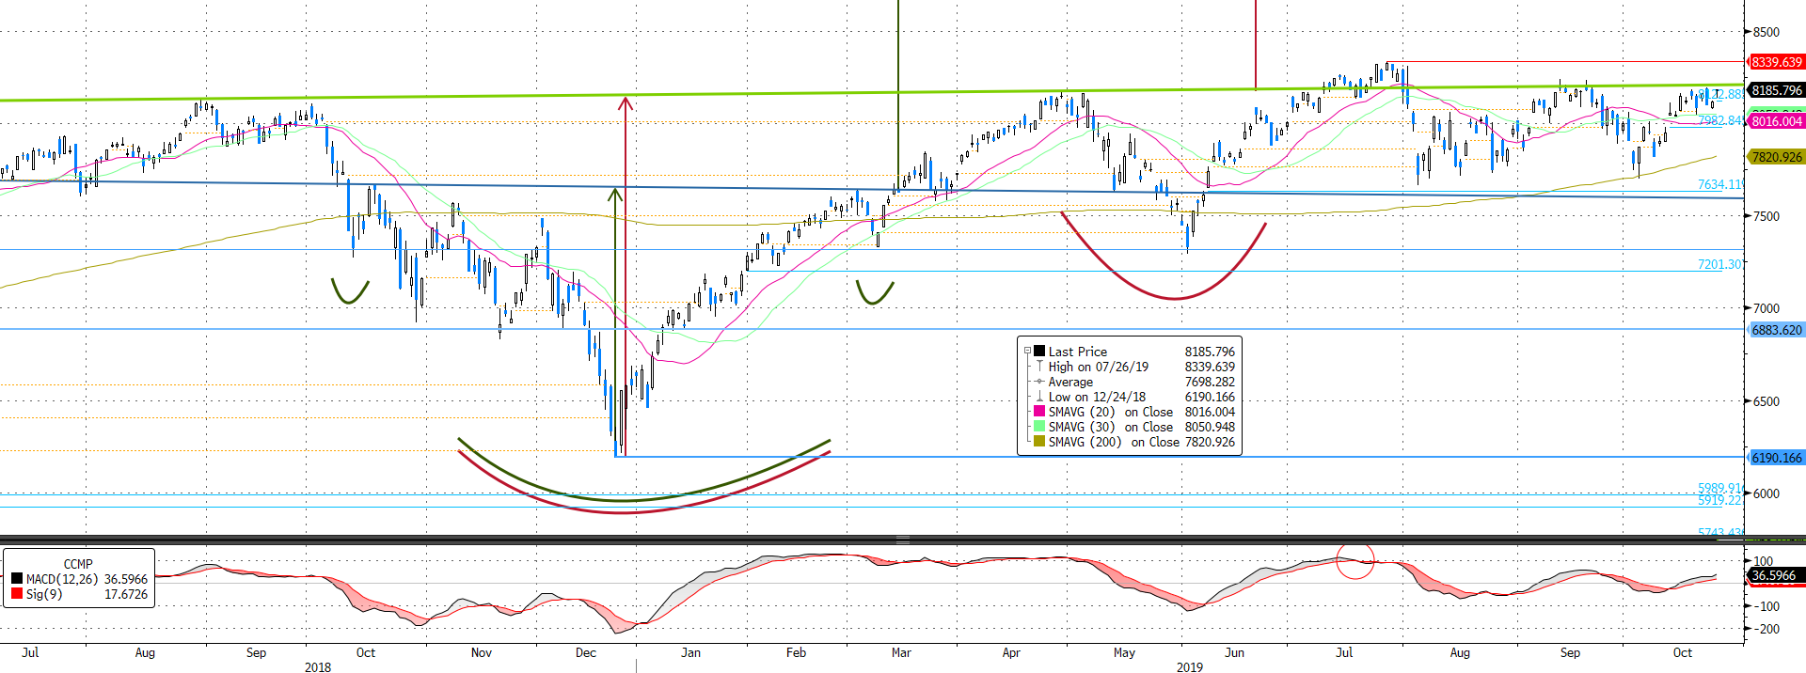Collapse the Last Price legend tree
Image resolution: width=1806 pixels, height=673 pixels.
pos(1027,352)
